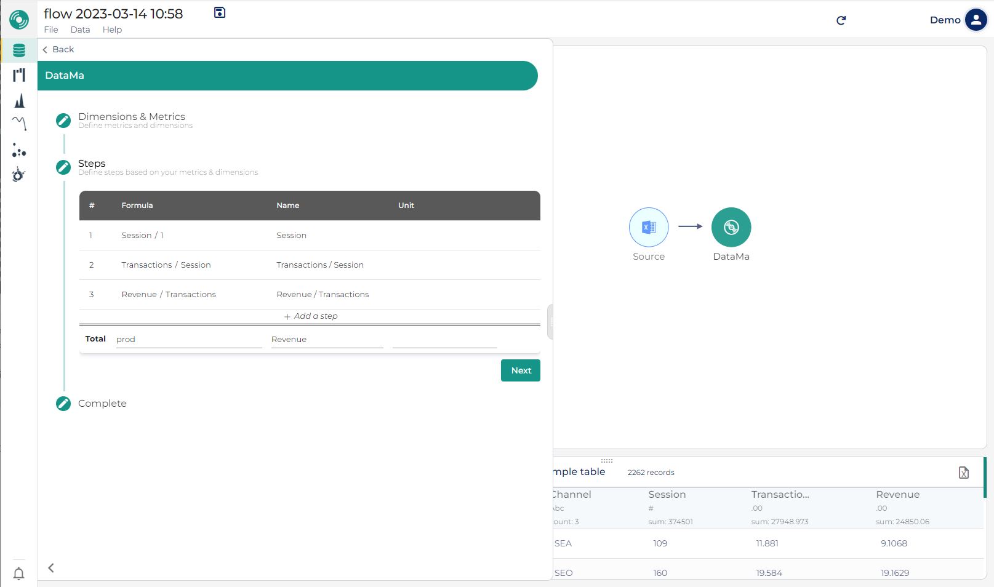Collapse the panel with bottom chevron
Screen dimensions: 994x587
tap(51, 568)
